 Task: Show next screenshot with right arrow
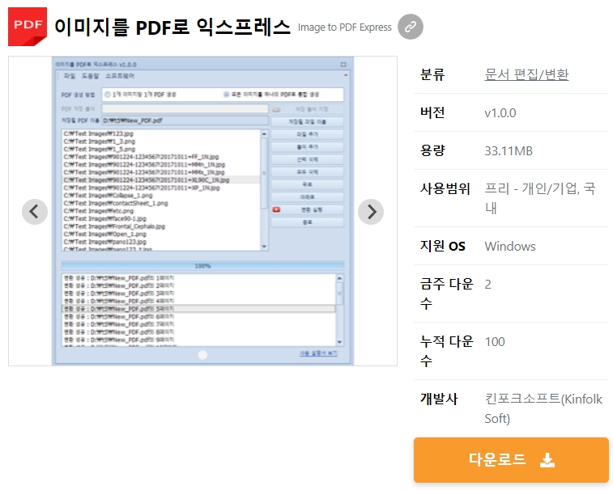click(x=371, y=212)
